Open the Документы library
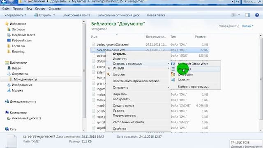The height and width of the screenshot is (148, 263). (x=20, y=74)
